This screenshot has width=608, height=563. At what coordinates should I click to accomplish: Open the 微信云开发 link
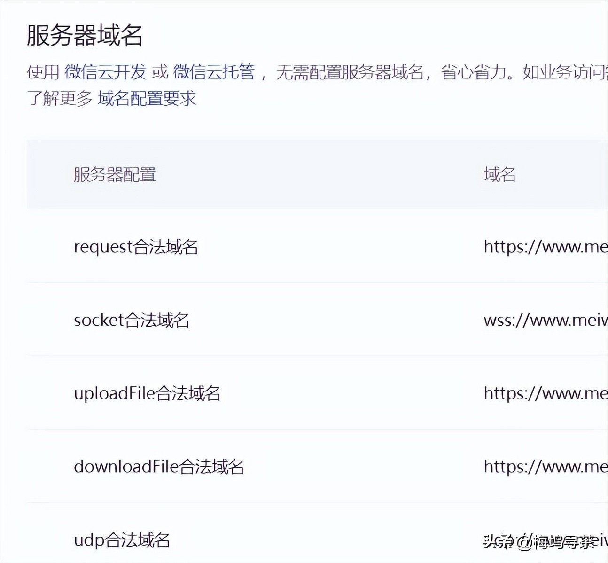(x=105, y=72)
